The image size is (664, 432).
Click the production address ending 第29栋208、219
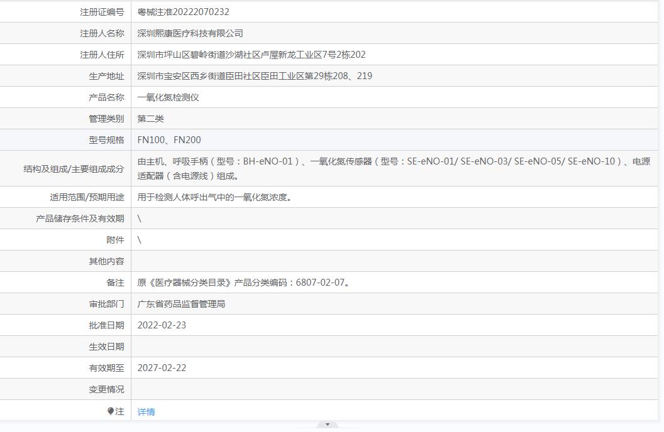coord(255,76)
